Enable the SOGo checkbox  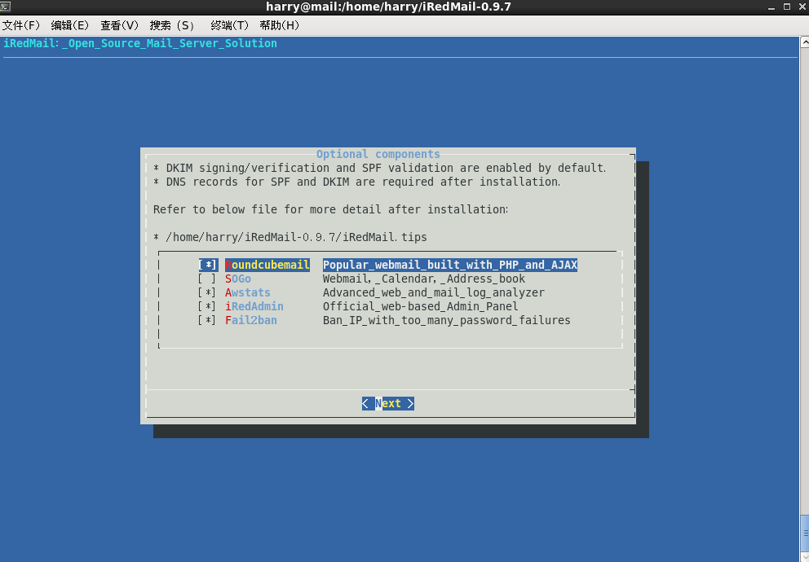coord(207,279)
